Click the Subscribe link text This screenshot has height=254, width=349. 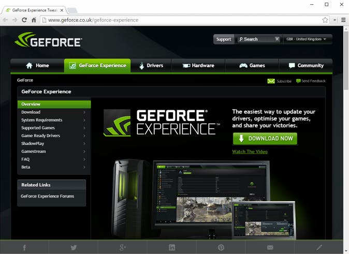point(284,81)
